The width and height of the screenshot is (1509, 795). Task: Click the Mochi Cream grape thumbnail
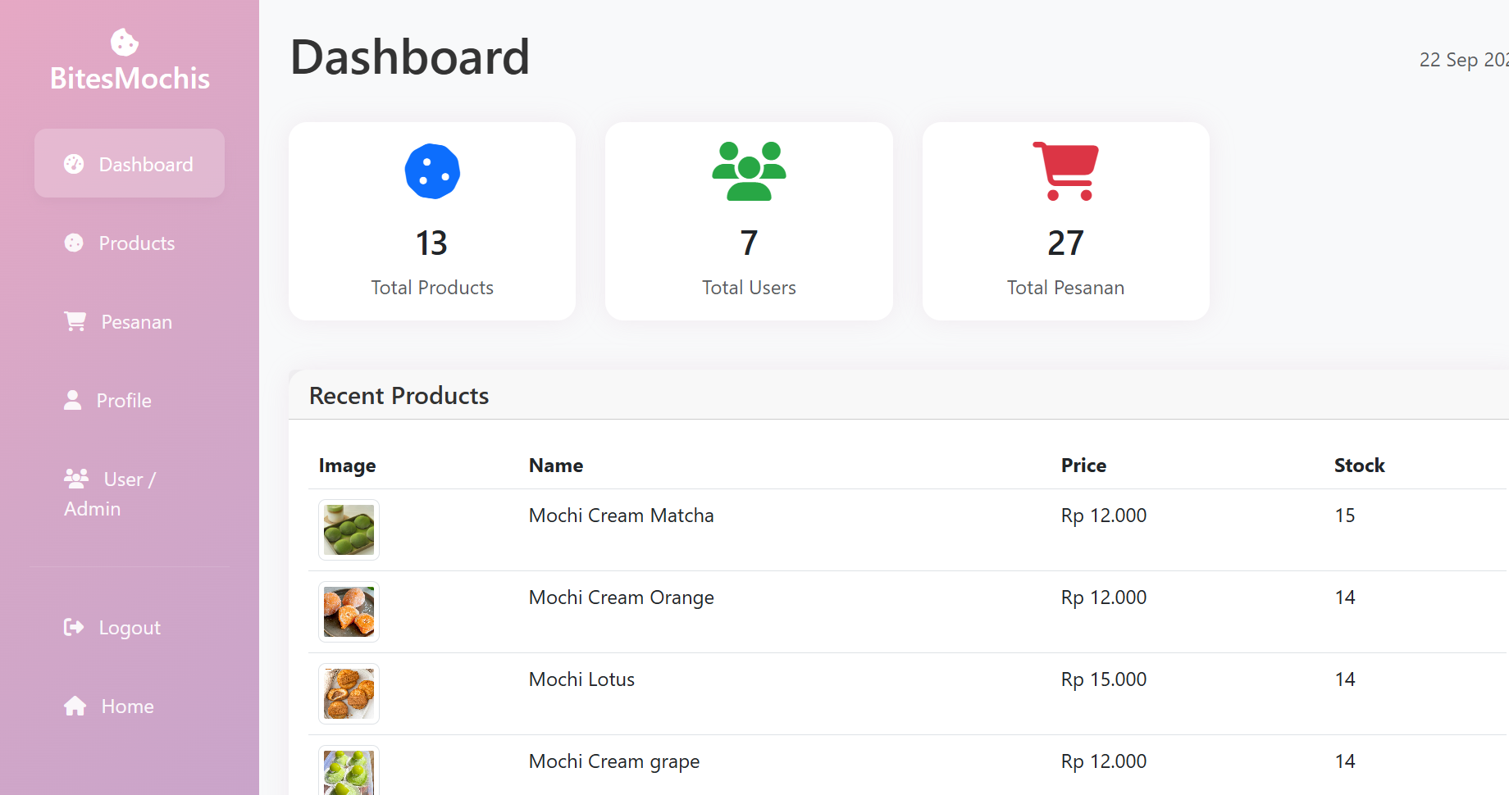click(x=349, y=771)
